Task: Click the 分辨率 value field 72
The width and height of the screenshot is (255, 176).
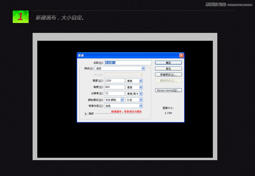Action: [114, 93]
